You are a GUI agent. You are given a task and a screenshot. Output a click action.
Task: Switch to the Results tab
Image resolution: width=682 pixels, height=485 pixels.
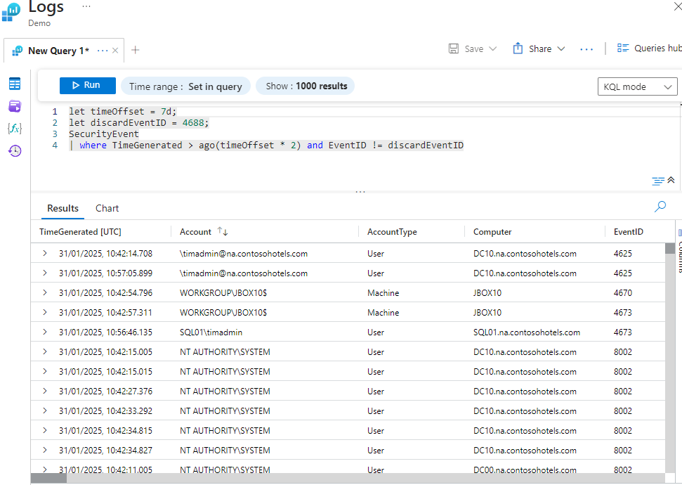click(x=63, y=208)
